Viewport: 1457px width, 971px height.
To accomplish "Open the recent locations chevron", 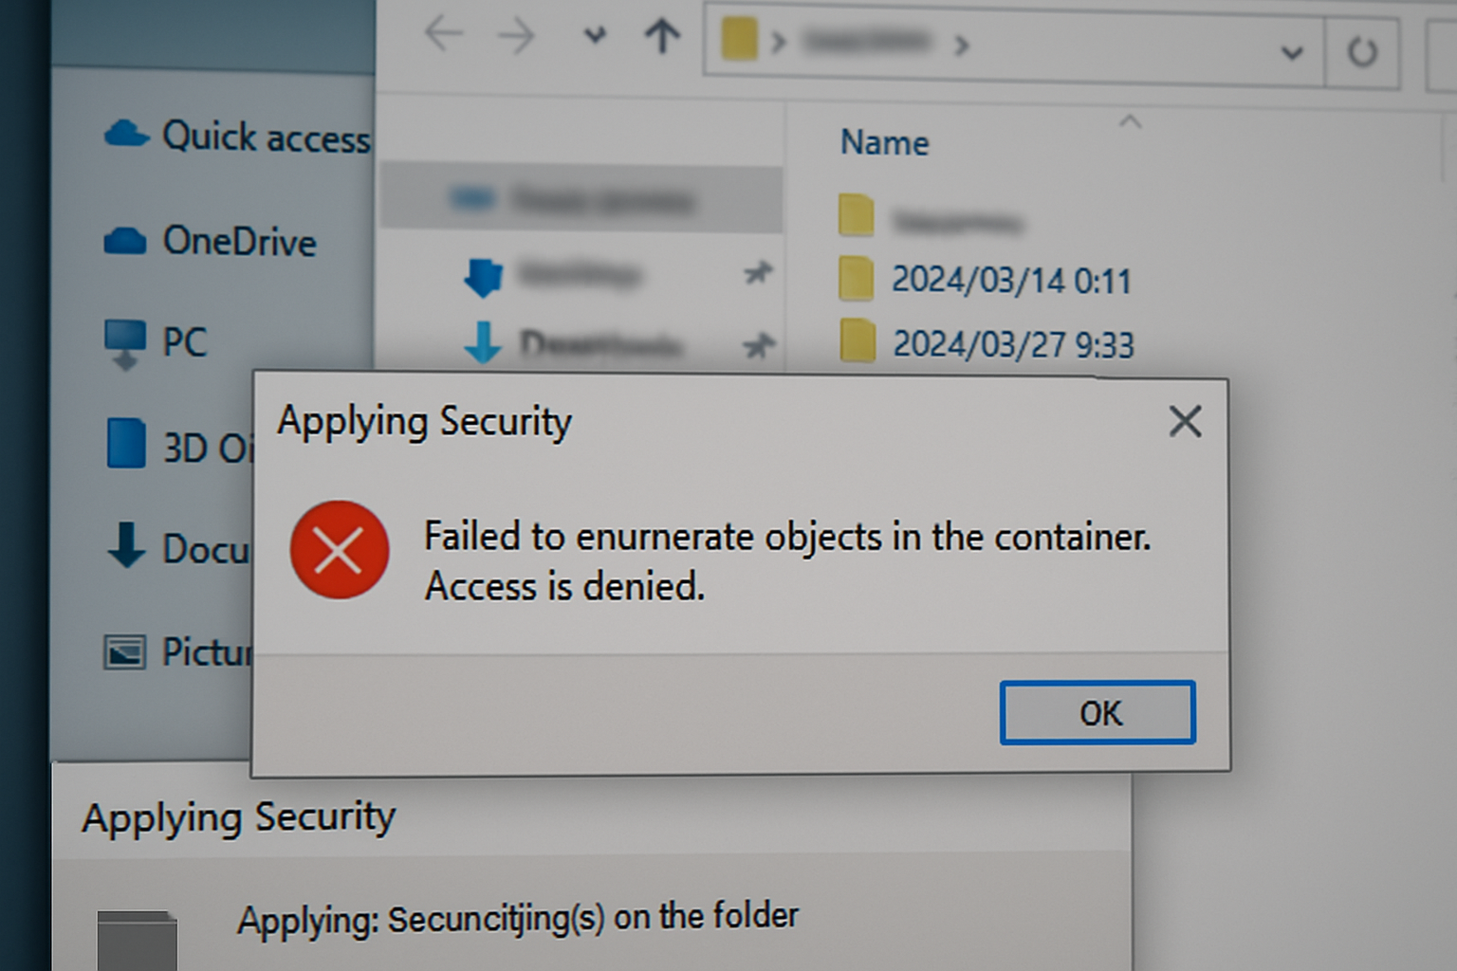I will point(594,36).
